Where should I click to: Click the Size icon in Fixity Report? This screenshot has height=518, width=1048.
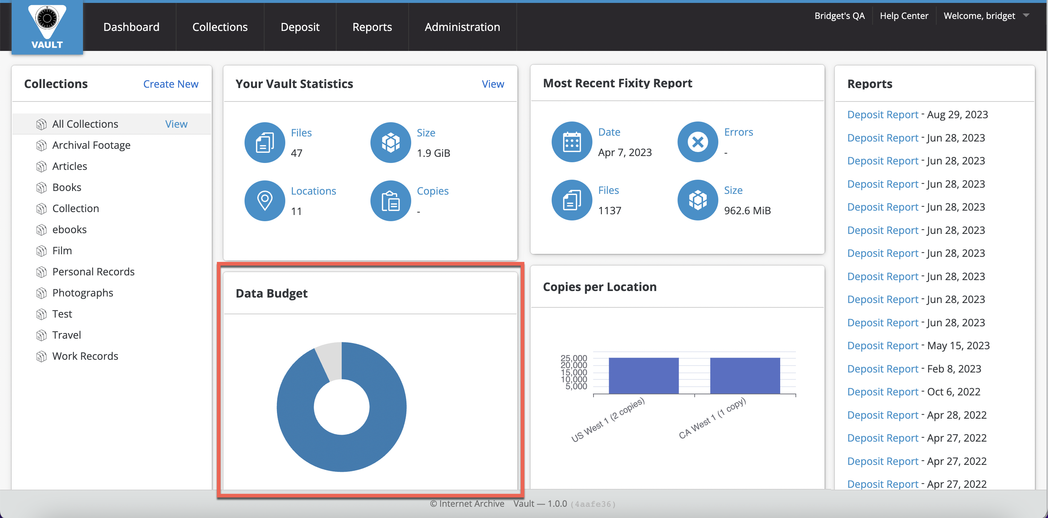[697, 200]
